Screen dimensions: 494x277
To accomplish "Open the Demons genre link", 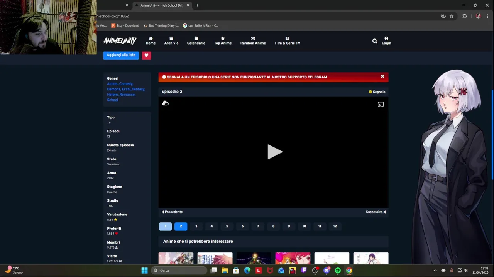I will (x=114, y=89).
